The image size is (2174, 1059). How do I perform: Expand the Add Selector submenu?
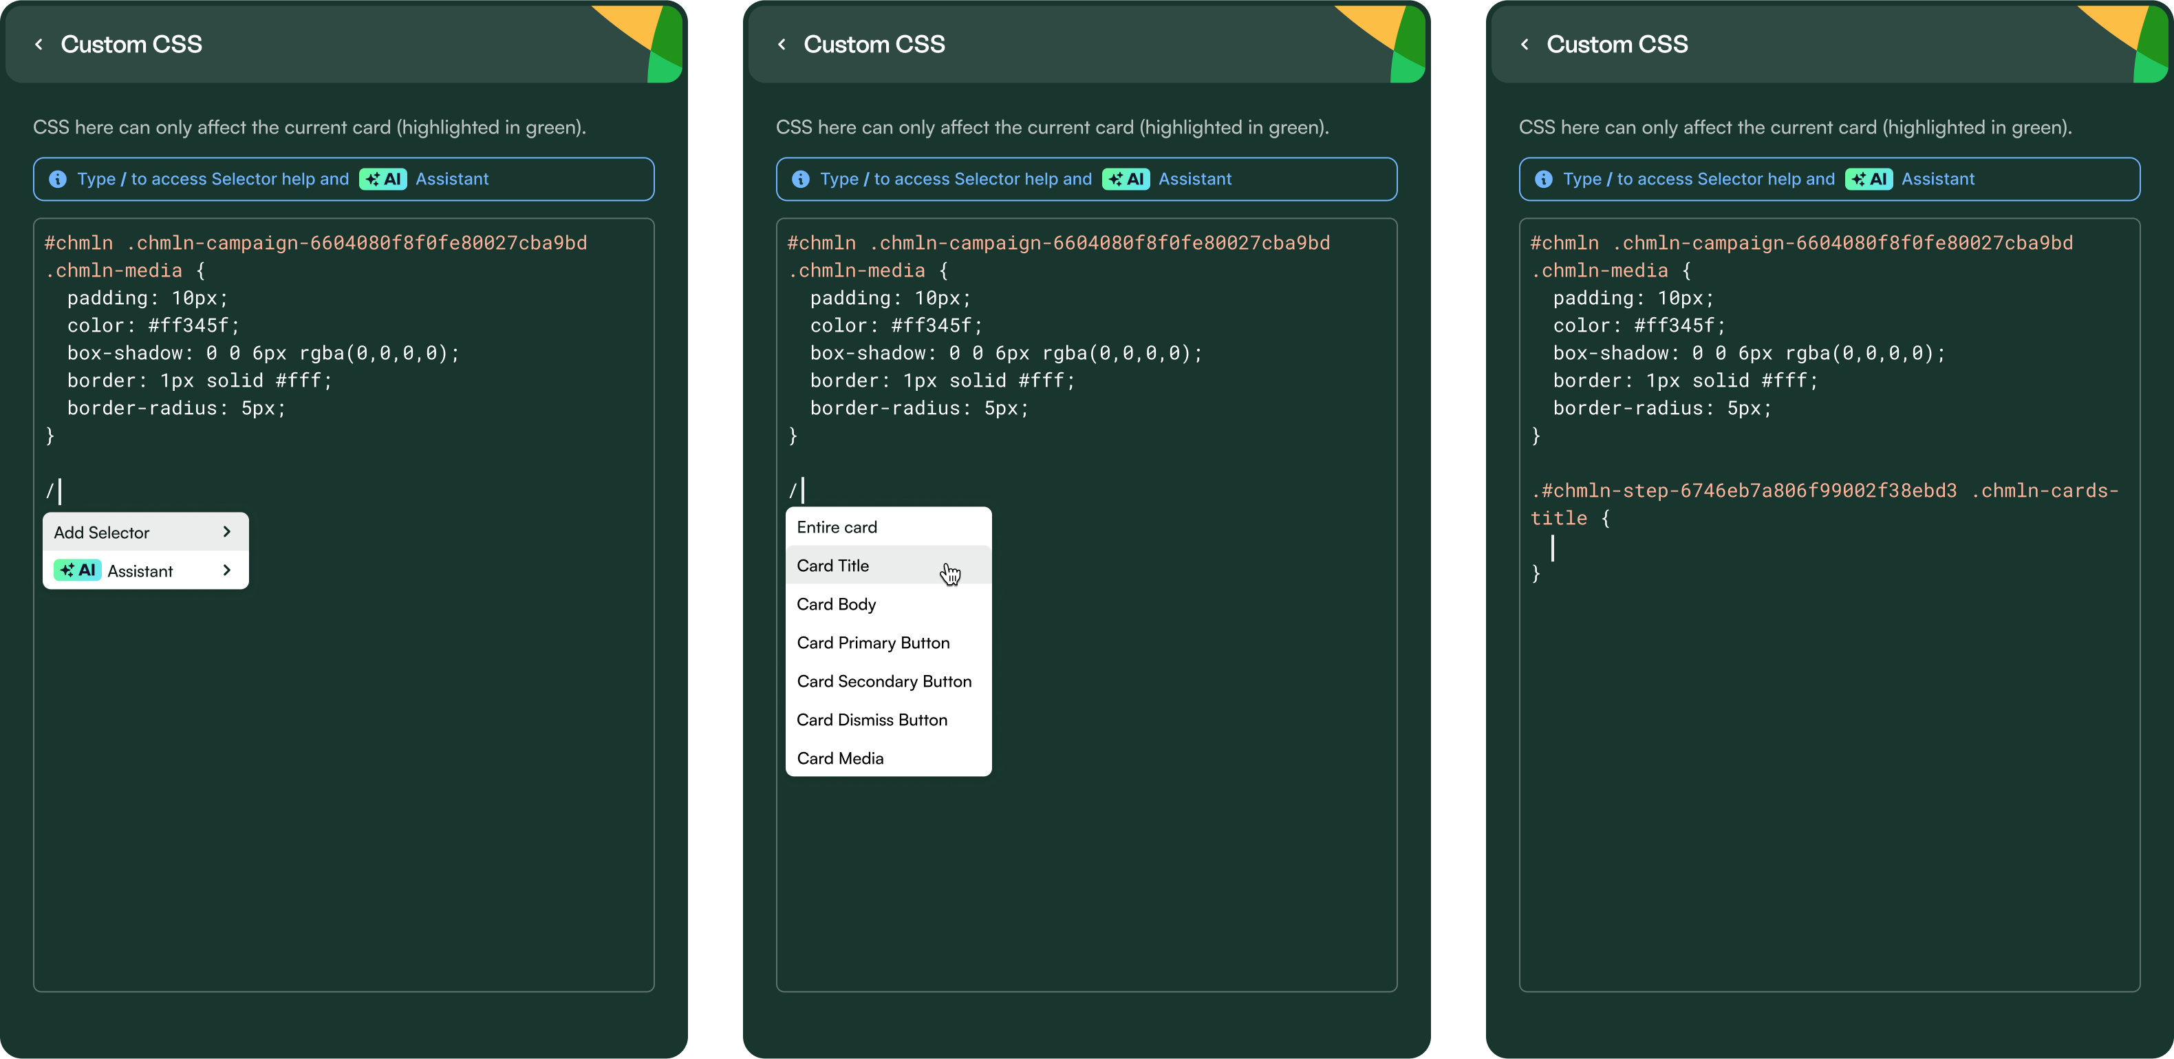(145, 533)
